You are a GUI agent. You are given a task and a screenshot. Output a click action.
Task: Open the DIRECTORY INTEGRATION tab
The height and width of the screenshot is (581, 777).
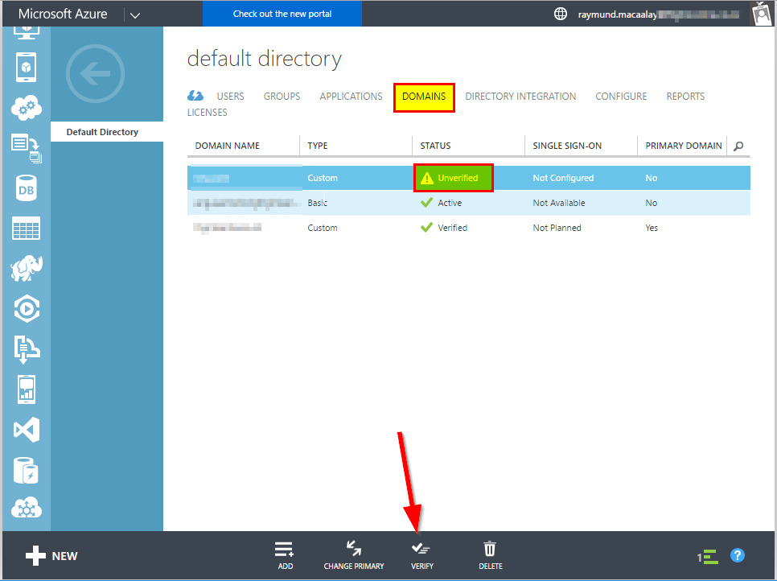(x=520, y=96)
